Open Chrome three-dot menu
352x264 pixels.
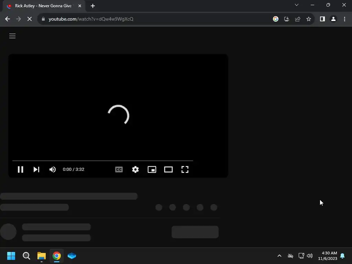(344, 19)
